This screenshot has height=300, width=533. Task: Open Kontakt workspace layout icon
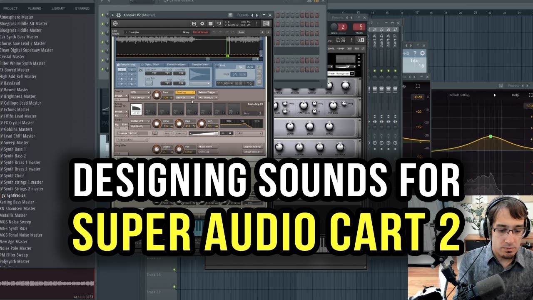point(211,24)
